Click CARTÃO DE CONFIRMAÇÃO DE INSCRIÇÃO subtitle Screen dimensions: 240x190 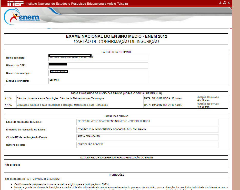[116, 41]
